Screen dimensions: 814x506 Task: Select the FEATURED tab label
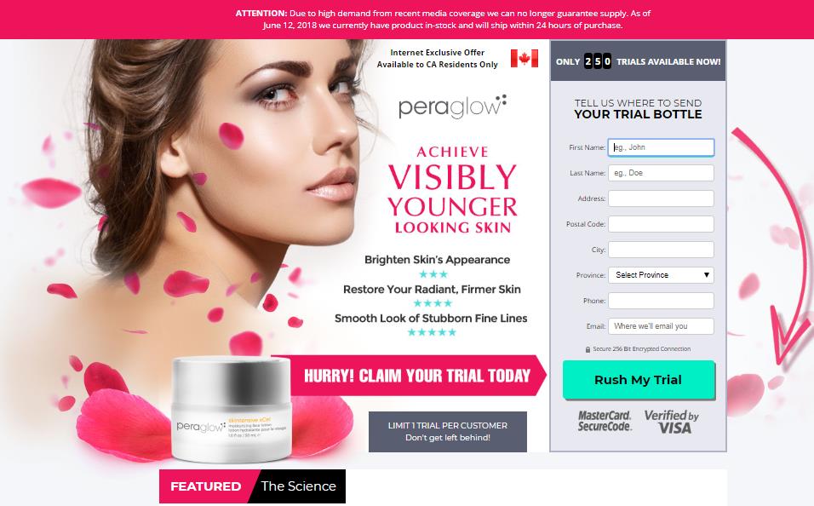tap(205, 486)
